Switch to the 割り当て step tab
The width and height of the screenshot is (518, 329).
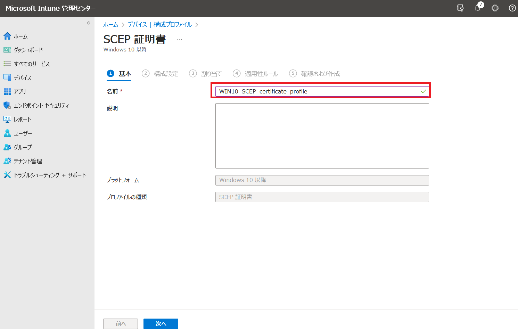point(205,74)
